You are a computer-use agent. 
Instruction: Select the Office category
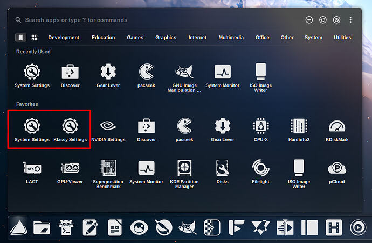[x=262, y=38]
